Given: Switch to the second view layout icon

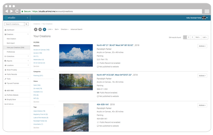Looking at the screenshot, I should click(x=40, y=29).
